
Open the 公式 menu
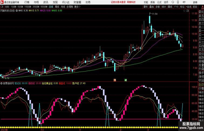(159, 2)
